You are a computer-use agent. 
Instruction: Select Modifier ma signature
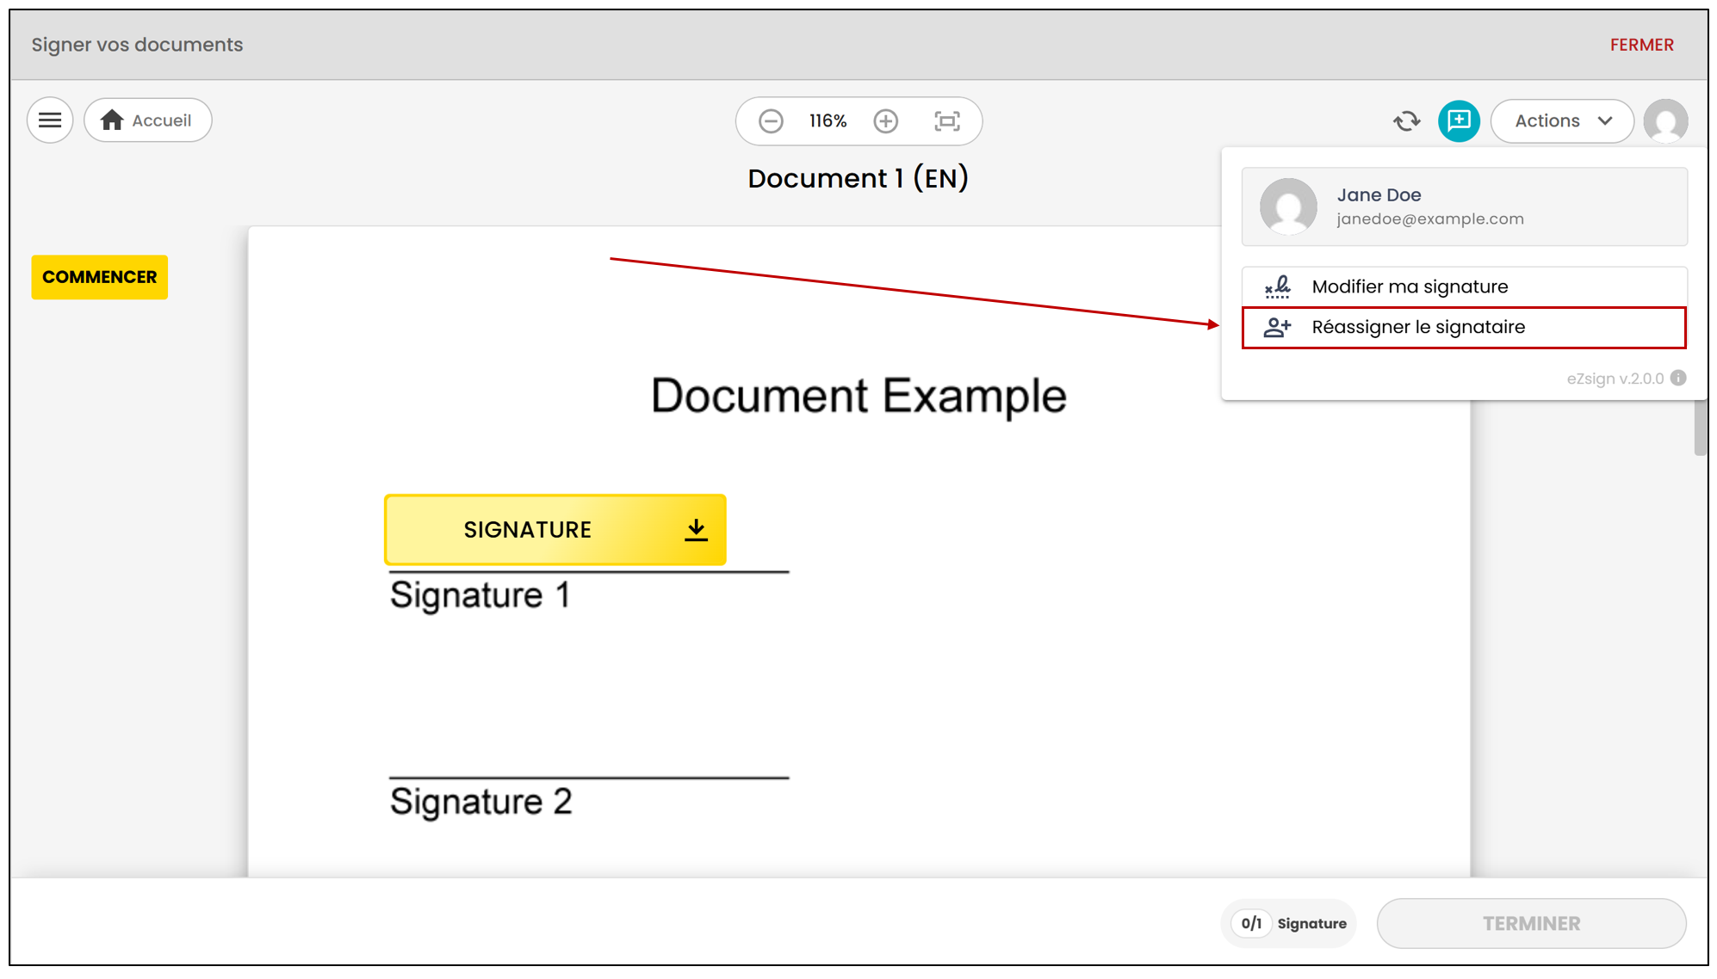1464,286
